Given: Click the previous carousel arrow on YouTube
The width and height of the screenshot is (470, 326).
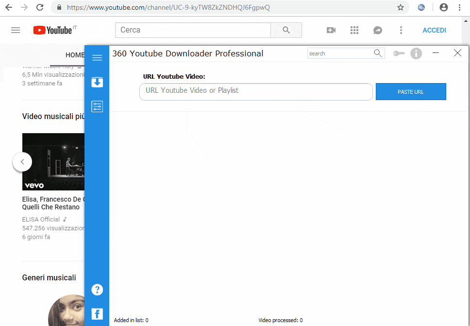Looking at the screenshot, I should 22,162.
